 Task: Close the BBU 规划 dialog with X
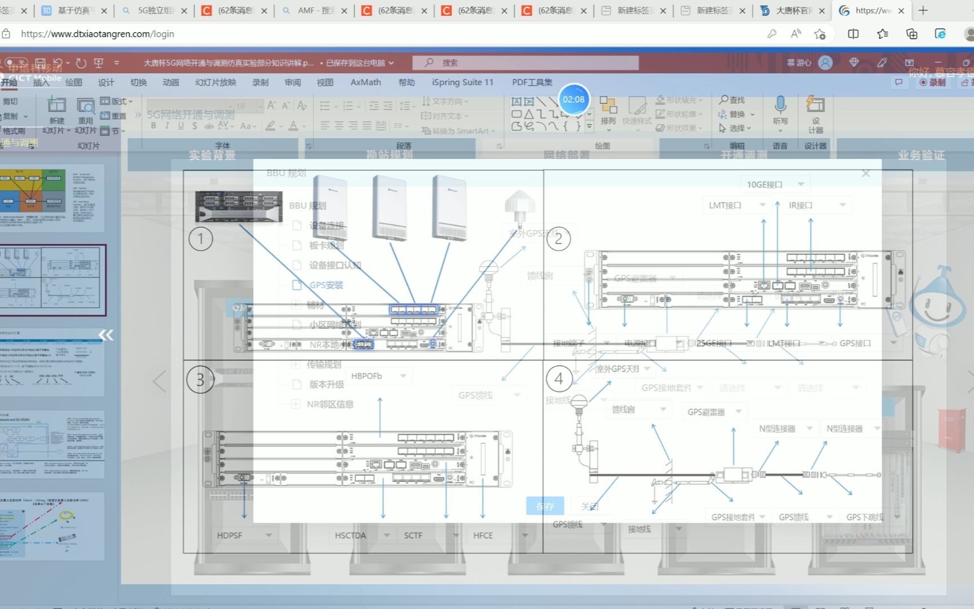pyautogui.click(x=866, y=174)
